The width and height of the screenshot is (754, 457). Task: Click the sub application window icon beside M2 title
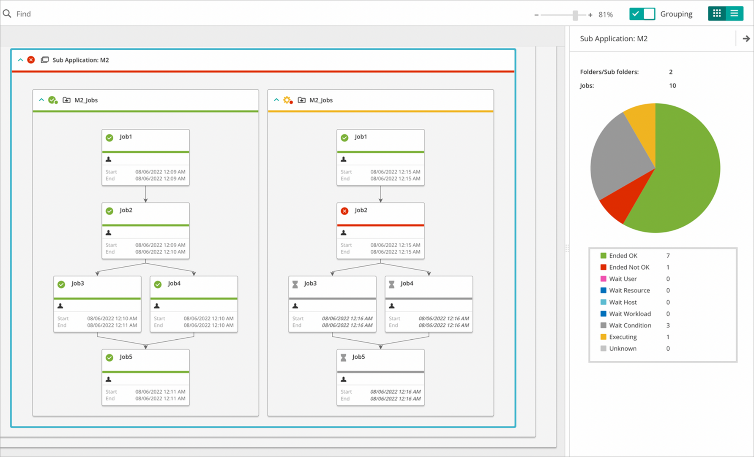pyautogui.click(x=44, y=60)
